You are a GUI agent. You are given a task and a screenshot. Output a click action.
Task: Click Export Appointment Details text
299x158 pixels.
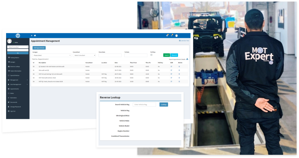[177, 59]
